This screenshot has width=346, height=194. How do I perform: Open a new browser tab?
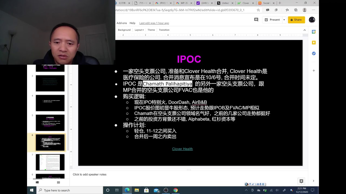[280, 3]
